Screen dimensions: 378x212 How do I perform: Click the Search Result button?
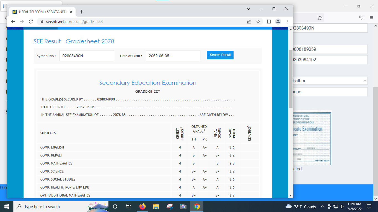(x=220, y=55)
